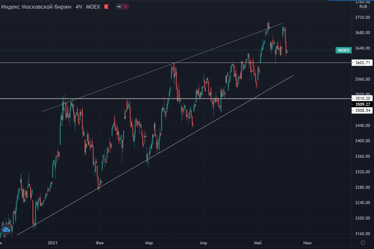Click the 2021 label on time axis
Screen dimensions: 374x249
point(53,243)
